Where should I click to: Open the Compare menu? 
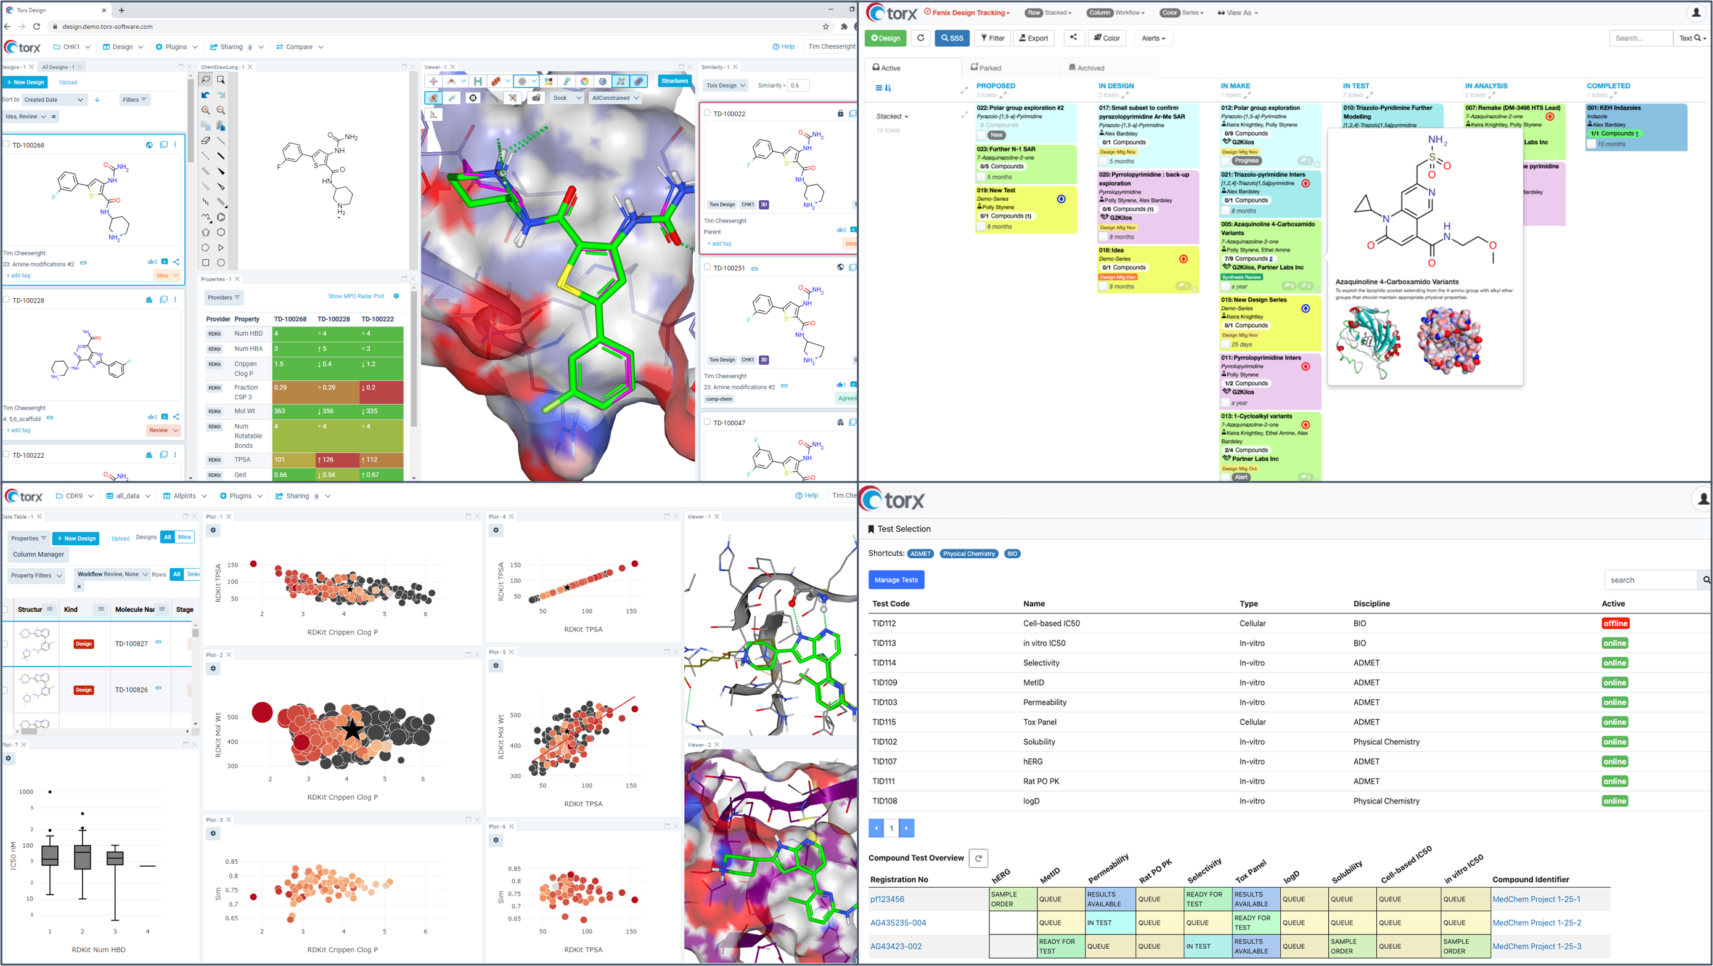point(299,47)
